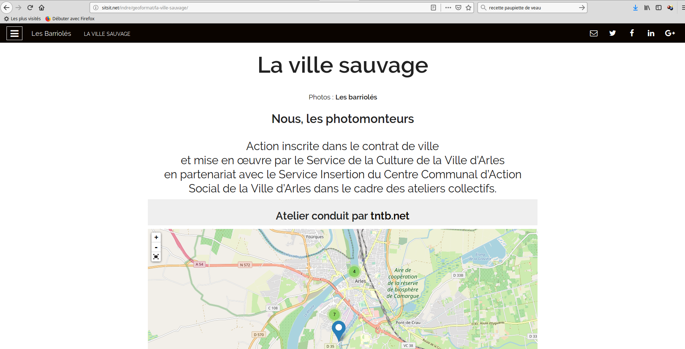Open the hamburger navigation menu
This screenshot has height=349, width=685.
pos(14,33)
